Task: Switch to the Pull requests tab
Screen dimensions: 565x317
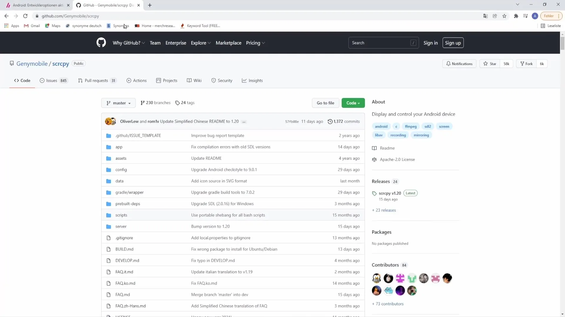Action: coord(96,80)
